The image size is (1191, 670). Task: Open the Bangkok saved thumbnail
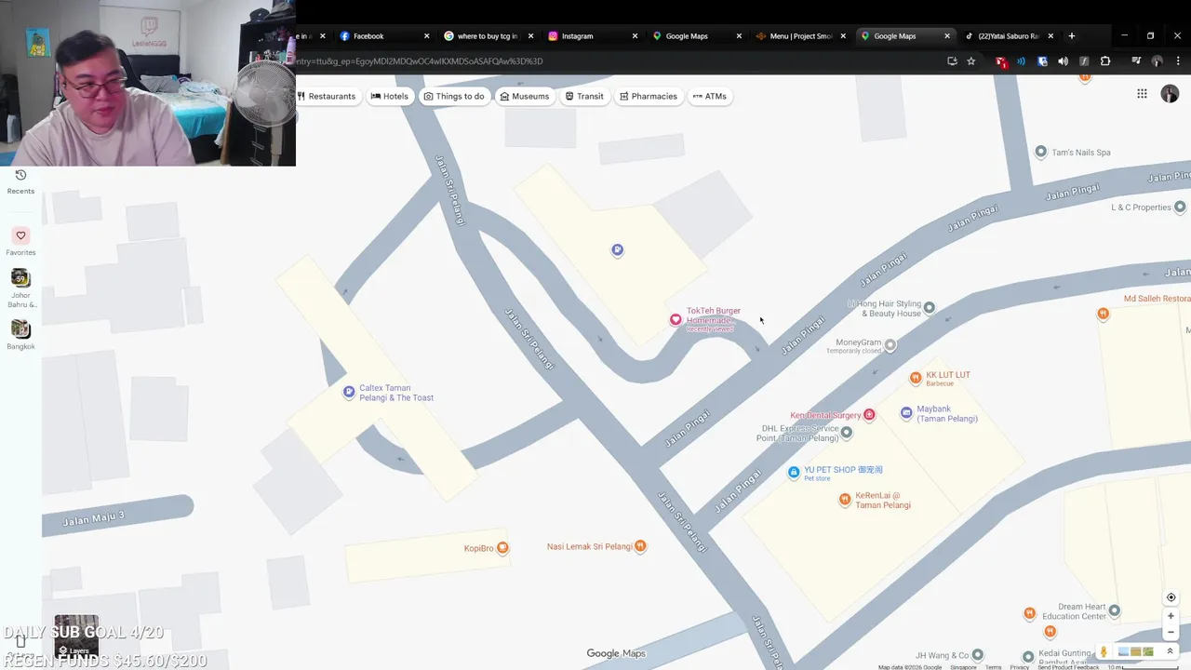click(20, 329)
